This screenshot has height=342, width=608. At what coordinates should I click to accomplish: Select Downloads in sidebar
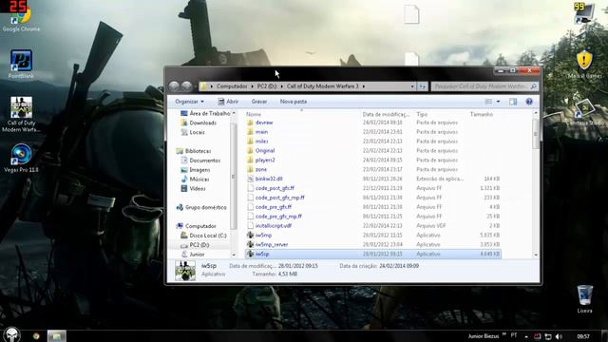(x=199, y=123)
